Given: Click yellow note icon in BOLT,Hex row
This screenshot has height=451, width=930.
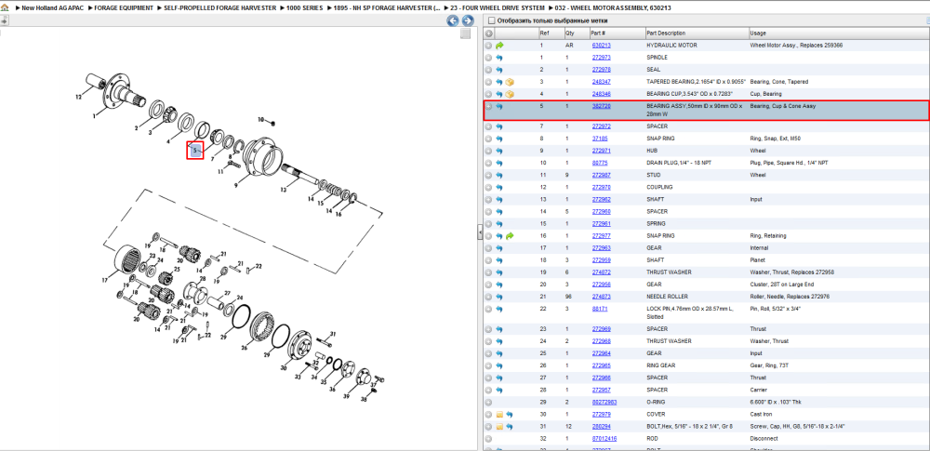Looking at the screenshot, I should (499, 426).
